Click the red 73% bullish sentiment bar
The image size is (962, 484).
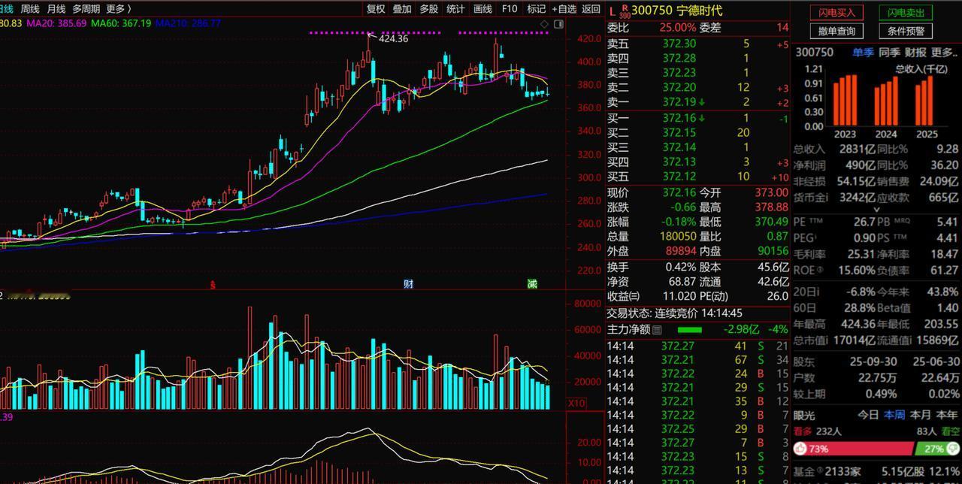(854, 449)
